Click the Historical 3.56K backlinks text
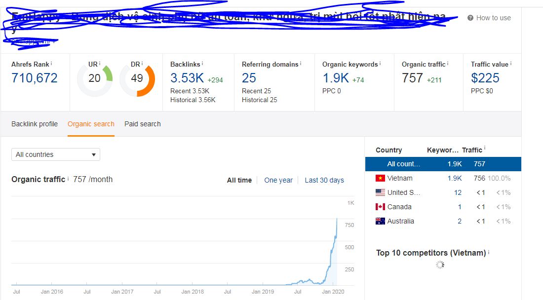Viewport: 543px width, 300px height. 193,100
